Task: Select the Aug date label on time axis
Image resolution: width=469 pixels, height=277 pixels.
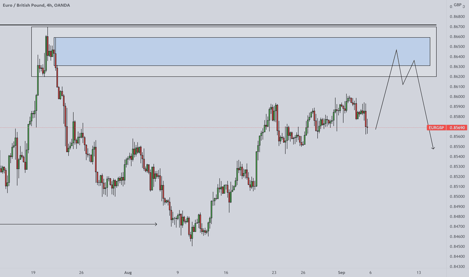Action: tap(128, 272)
